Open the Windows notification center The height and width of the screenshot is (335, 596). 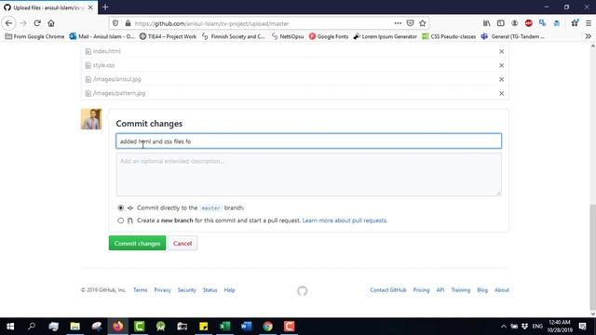point(582,327)
